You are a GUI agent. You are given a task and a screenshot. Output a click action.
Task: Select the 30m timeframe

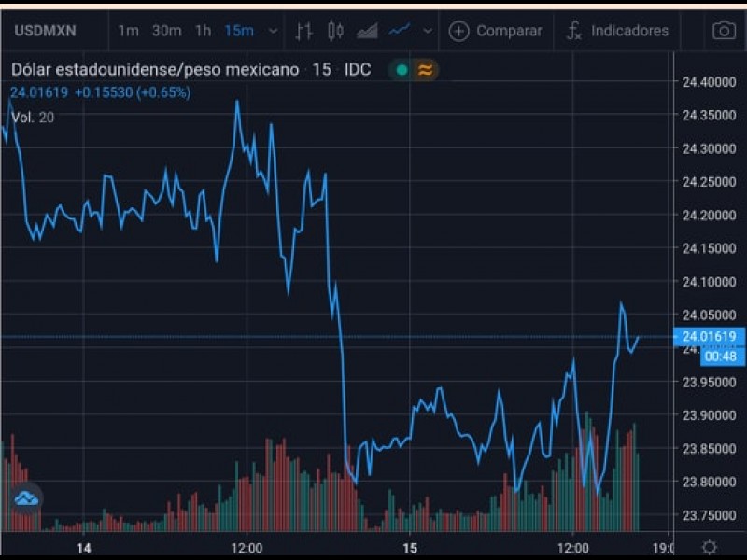tap(166, 31)
